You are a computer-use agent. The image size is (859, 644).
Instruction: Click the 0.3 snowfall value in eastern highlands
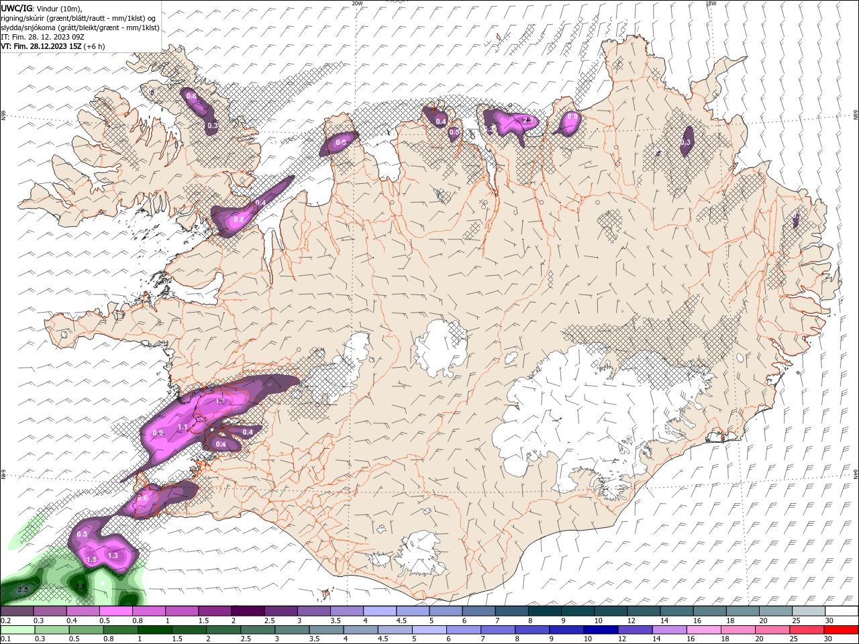pos(686,142)
